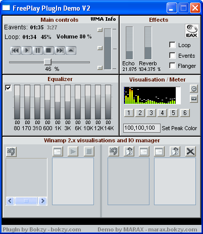This screenshot has width=203, height=234.
Task: Select visualisation preset 2
Action: [140, 113]
